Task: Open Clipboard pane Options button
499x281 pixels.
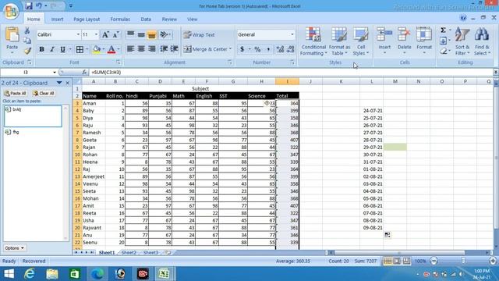Action: 15,248
